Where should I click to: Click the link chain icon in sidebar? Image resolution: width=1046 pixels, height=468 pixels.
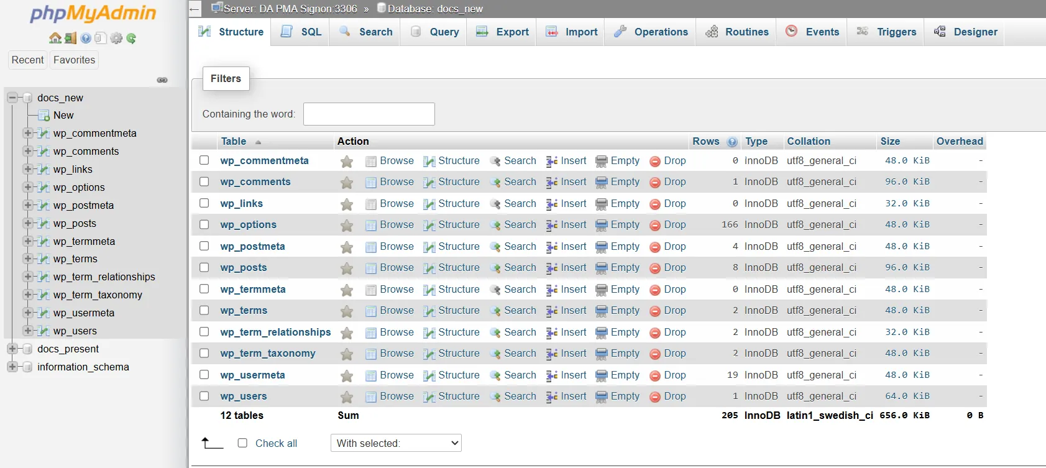pos(162,80)
